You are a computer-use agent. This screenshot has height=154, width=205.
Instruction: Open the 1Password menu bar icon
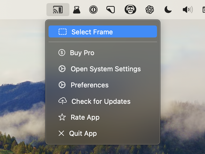click(93, 10)
